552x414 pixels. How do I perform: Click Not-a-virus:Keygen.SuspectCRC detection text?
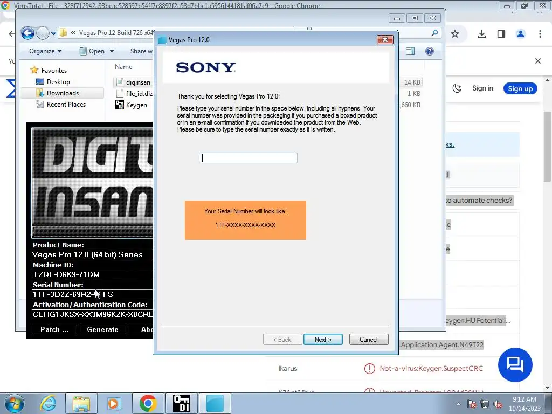point(431,369)
